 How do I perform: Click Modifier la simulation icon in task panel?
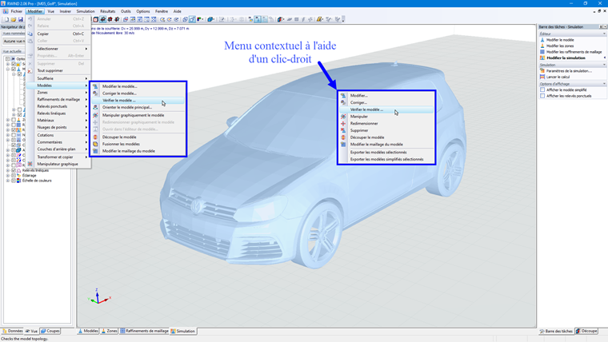(x=542, y=58)
